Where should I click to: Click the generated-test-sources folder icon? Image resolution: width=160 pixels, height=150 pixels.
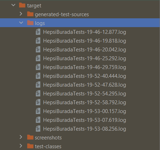click(30, 14)
